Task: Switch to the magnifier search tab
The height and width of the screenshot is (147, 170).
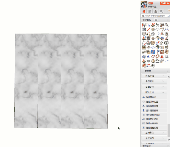Action: [x=161, y=11]
